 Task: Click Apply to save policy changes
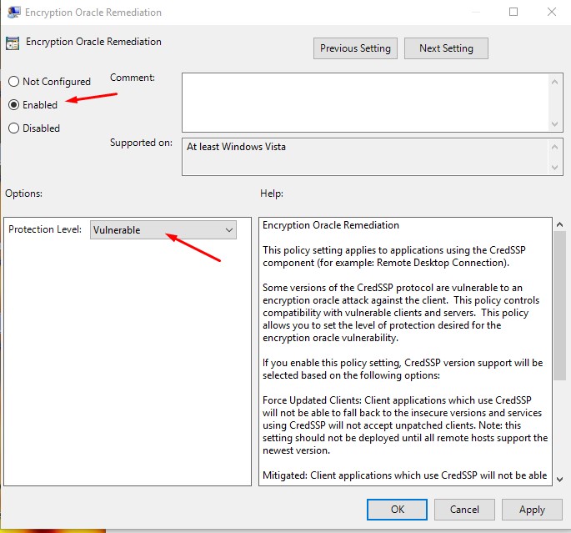(531, 510)
